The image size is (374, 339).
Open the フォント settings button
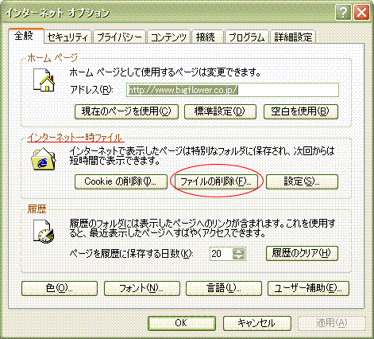pos(142,288)
